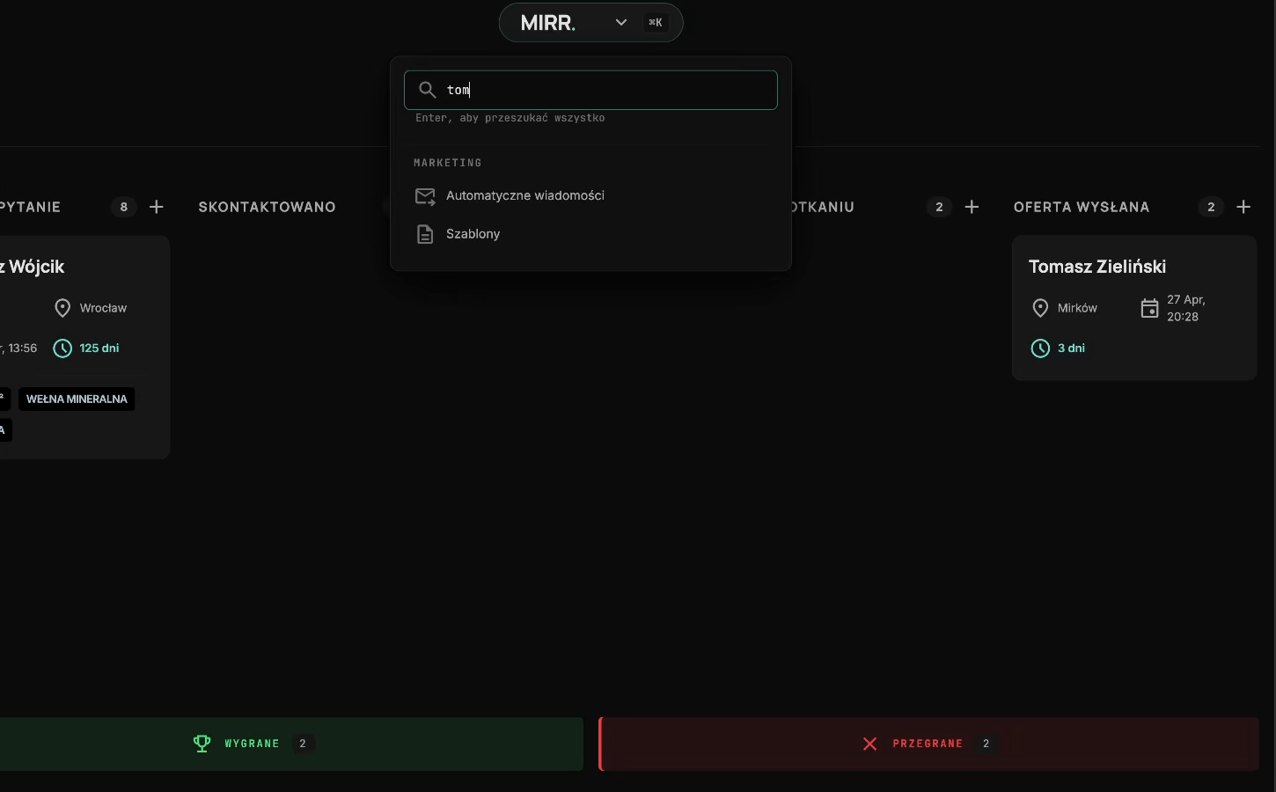Viewport: 1276px width, 792px height.
Task: Click plus icon beside count 8
Action: click(157, 207)
